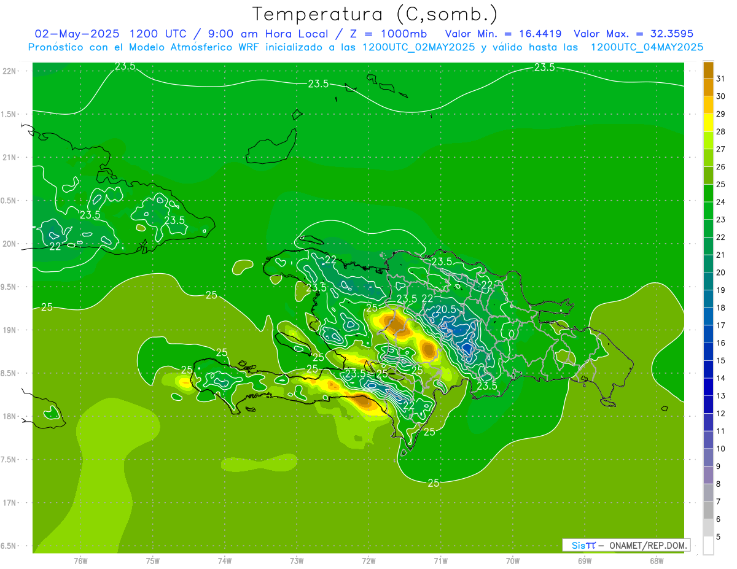Screen dimensions: 737x569
Task: Click the "68W" longitude axis label
Action: click(x=657, y=561)
